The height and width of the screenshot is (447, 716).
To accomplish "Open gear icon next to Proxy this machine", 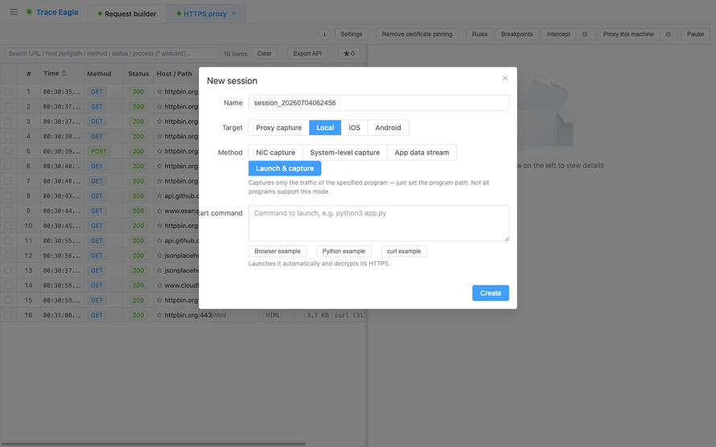I will tap(668, 35).
